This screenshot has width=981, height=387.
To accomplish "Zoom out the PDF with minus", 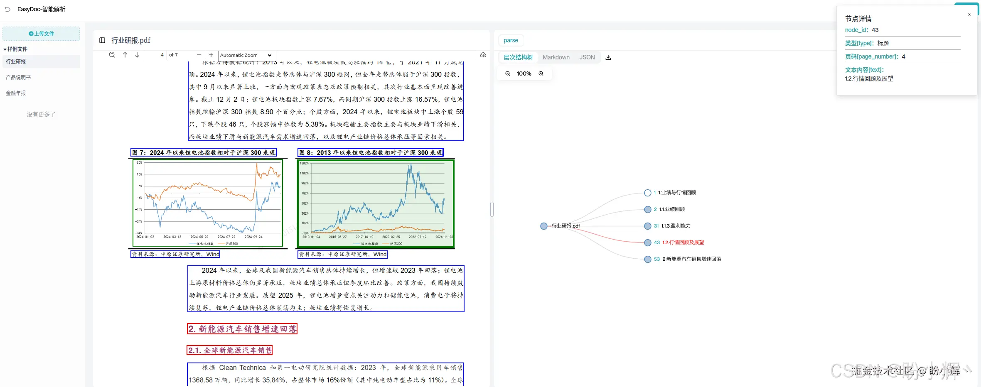I will point(199,55).
